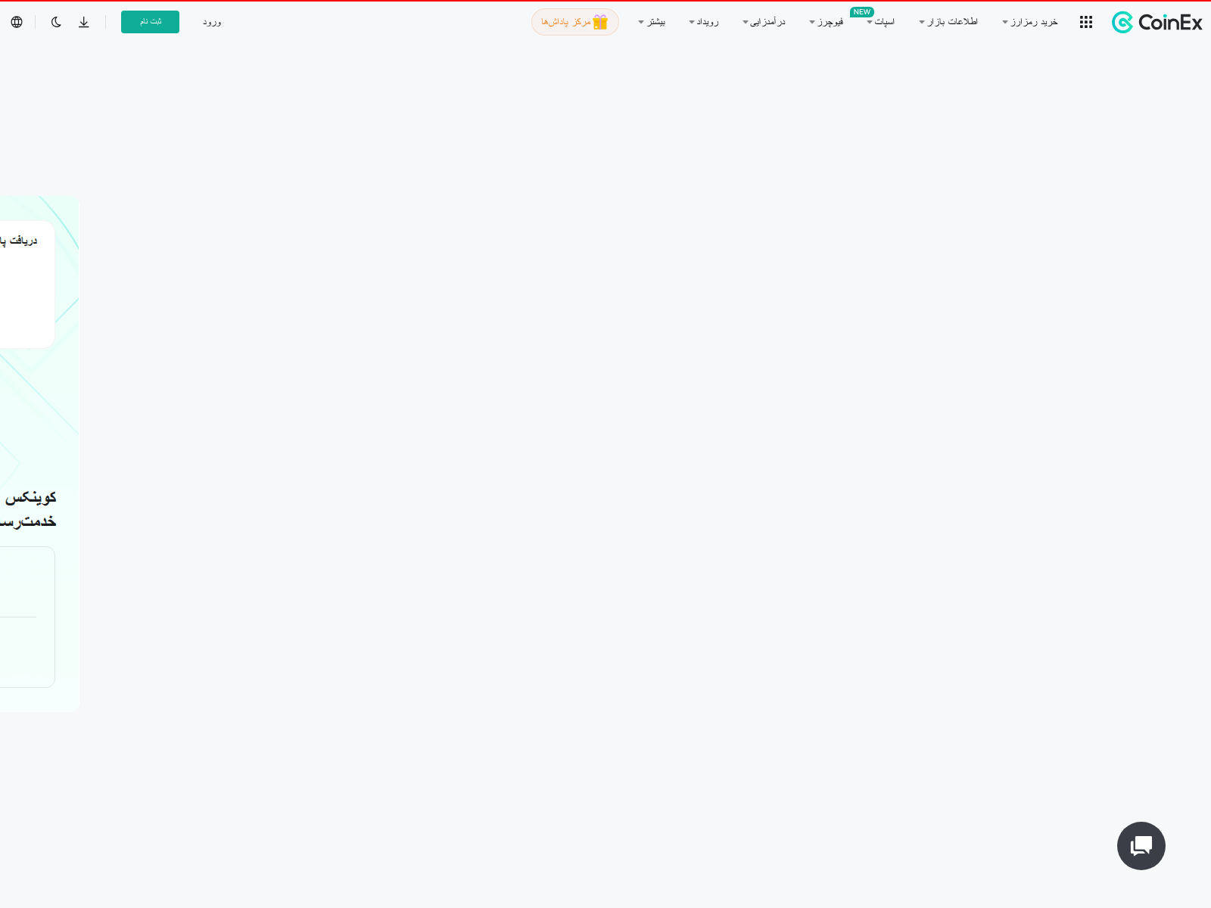Toggle dark mode with the moon icon

pyautogui.click(x=56, y=22)
